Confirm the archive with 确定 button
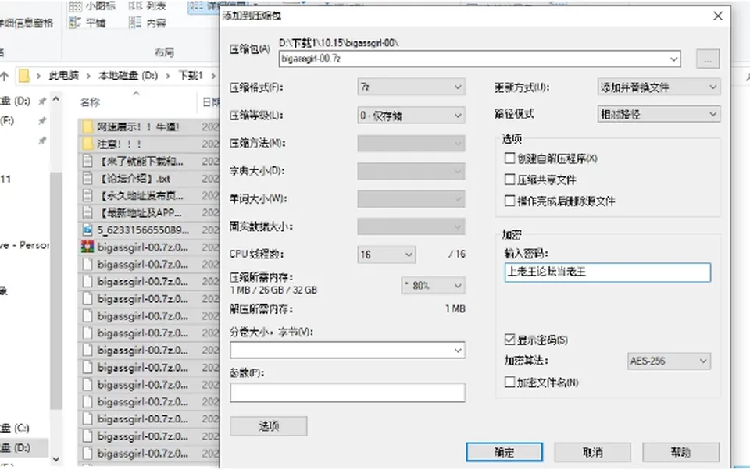The width and height of the screenshot is (750, 470). pos(505,452)
